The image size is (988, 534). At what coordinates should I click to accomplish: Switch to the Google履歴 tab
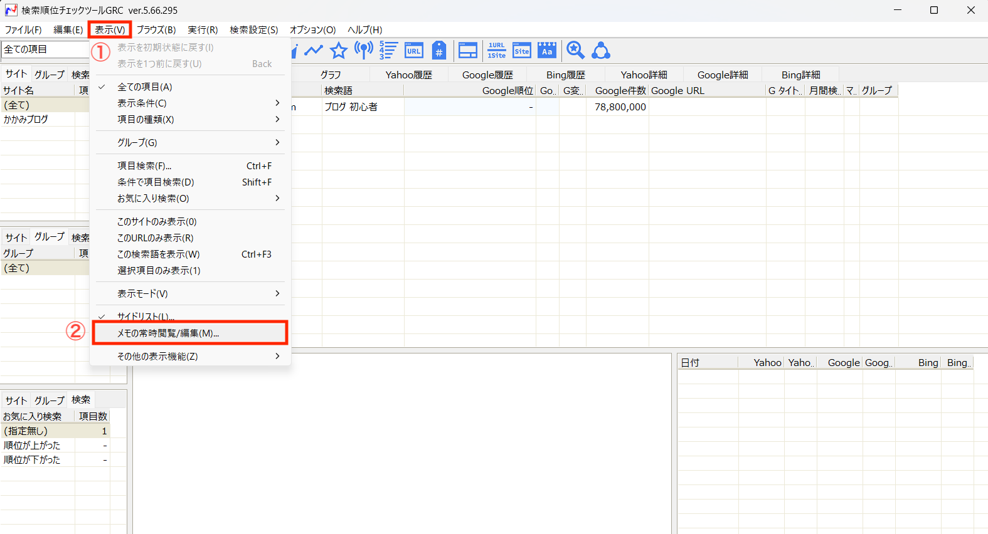click(x=487, y=75)
